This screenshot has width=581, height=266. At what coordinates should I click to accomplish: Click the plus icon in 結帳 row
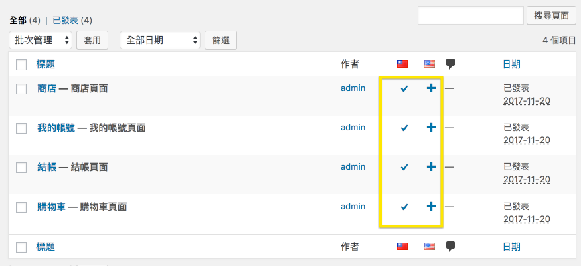click(431, 167)
